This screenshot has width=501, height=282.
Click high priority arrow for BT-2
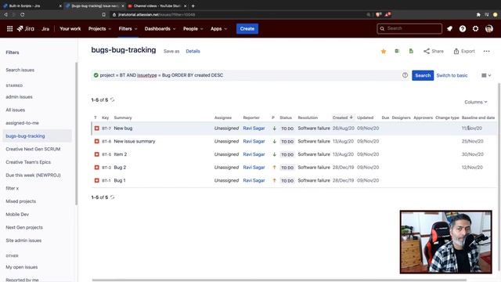tap(274, 168)
